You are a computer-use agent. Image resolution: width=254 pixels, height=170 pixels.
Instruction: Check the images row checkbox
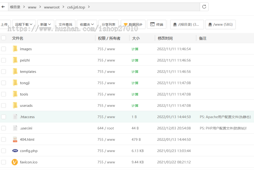[x=4, y=49]
